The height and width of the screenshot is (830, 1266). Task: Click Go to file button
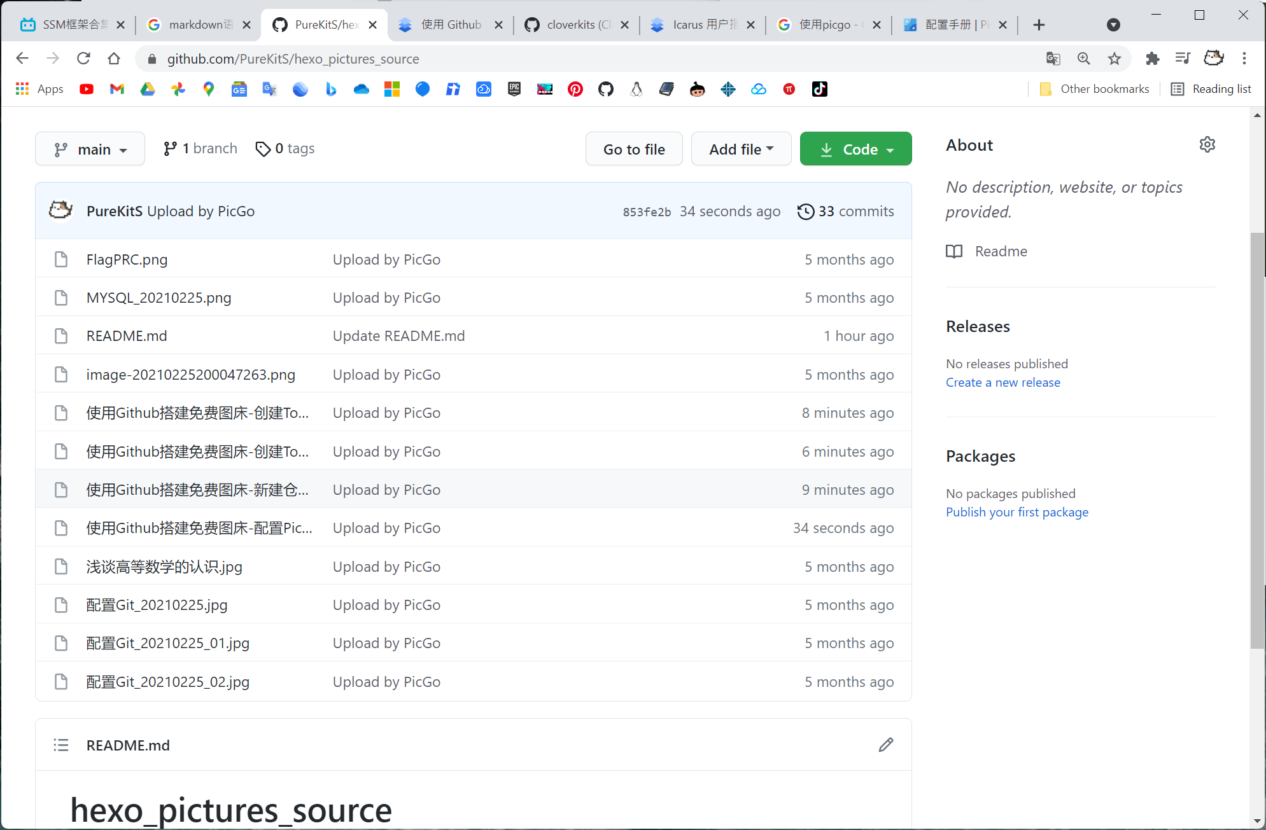[634, 149]
